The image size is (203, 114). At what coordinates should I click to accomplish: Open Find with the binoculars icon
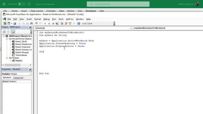[31, 23]
